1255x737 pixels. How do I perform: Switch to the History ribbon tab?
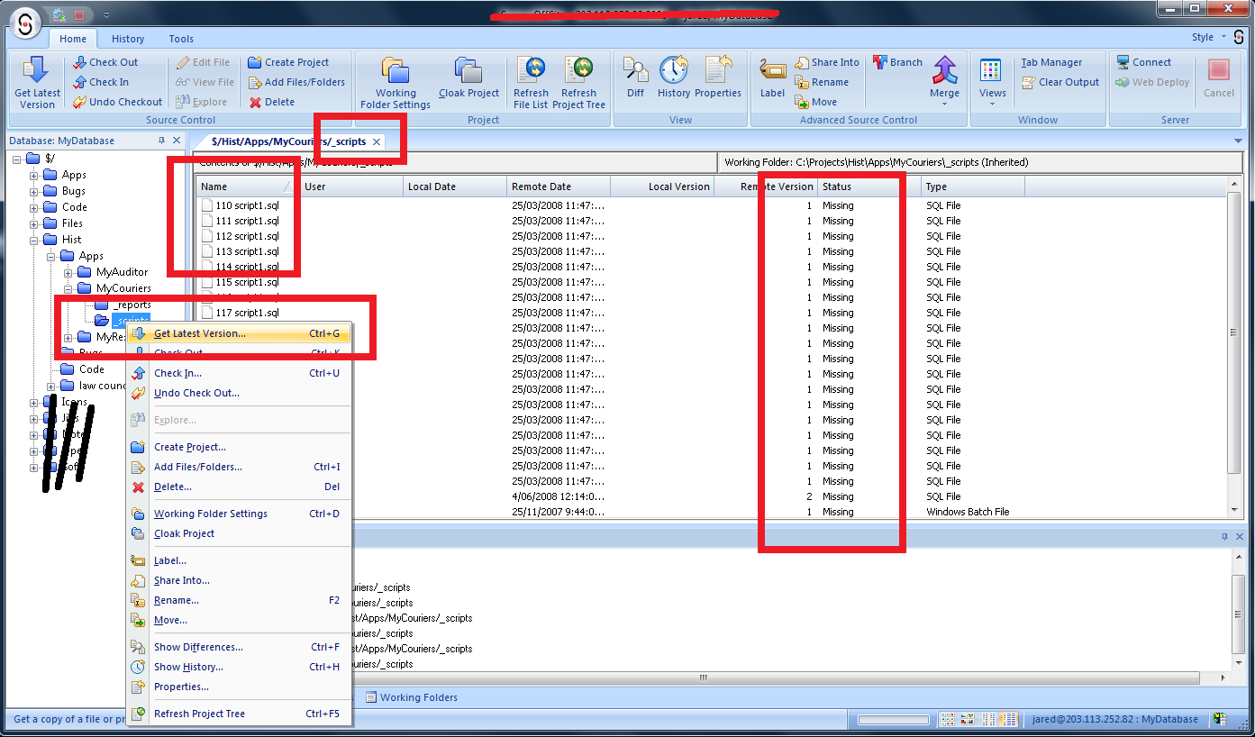click(x=128, y=39)
